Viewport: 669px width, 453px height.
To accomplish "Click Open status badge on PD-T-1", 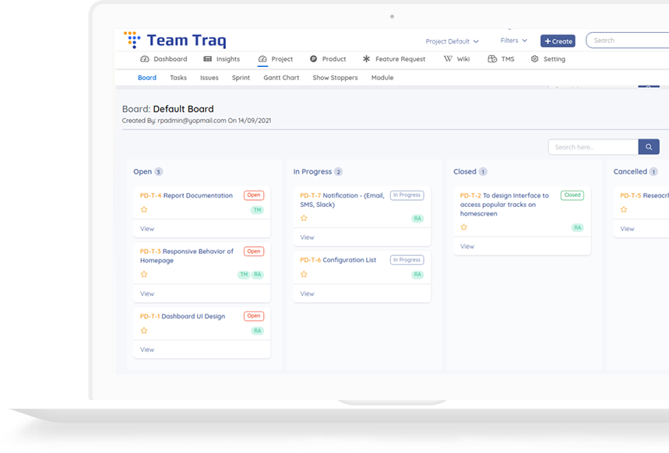I will [254, 316].
